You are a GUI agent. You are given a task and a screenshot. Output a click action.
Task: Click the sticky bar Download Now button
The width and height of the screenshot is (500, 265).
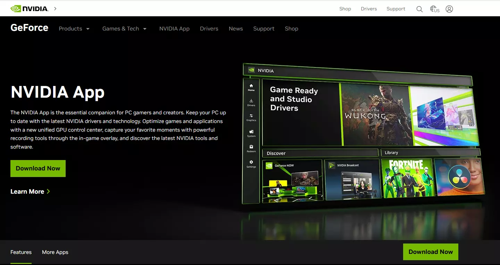coord(431,252)
